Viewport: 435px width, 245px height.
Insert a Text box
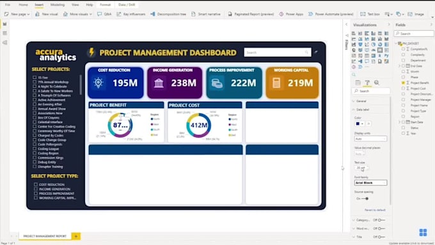coord(370,14)
